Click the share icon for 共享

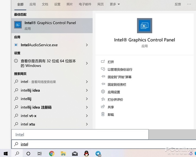(x=103, y=107)
